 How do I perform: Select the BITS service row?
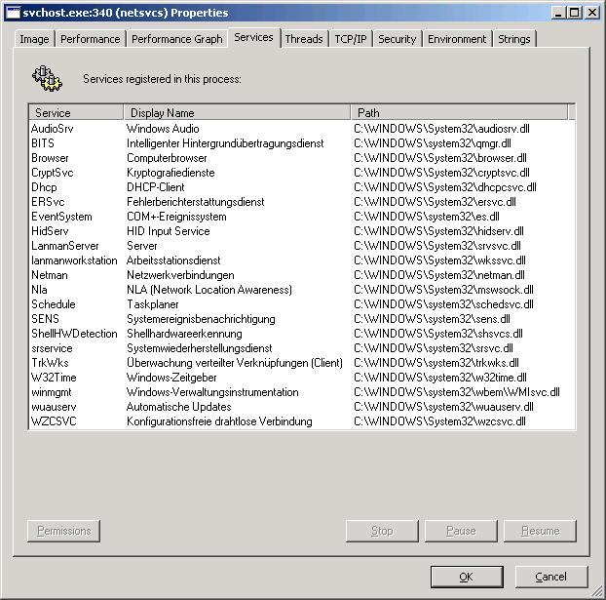pyautogui.click(x=301, y=143)
